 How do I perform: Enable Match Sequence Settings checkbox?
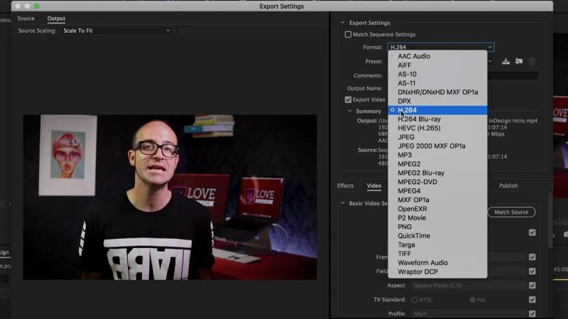pos(348,34)
